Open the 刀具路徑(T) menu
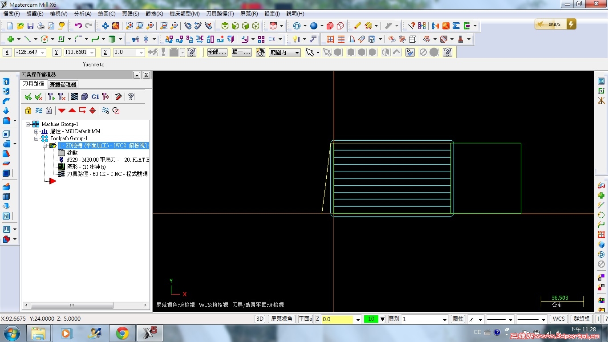 pos(220,14)
